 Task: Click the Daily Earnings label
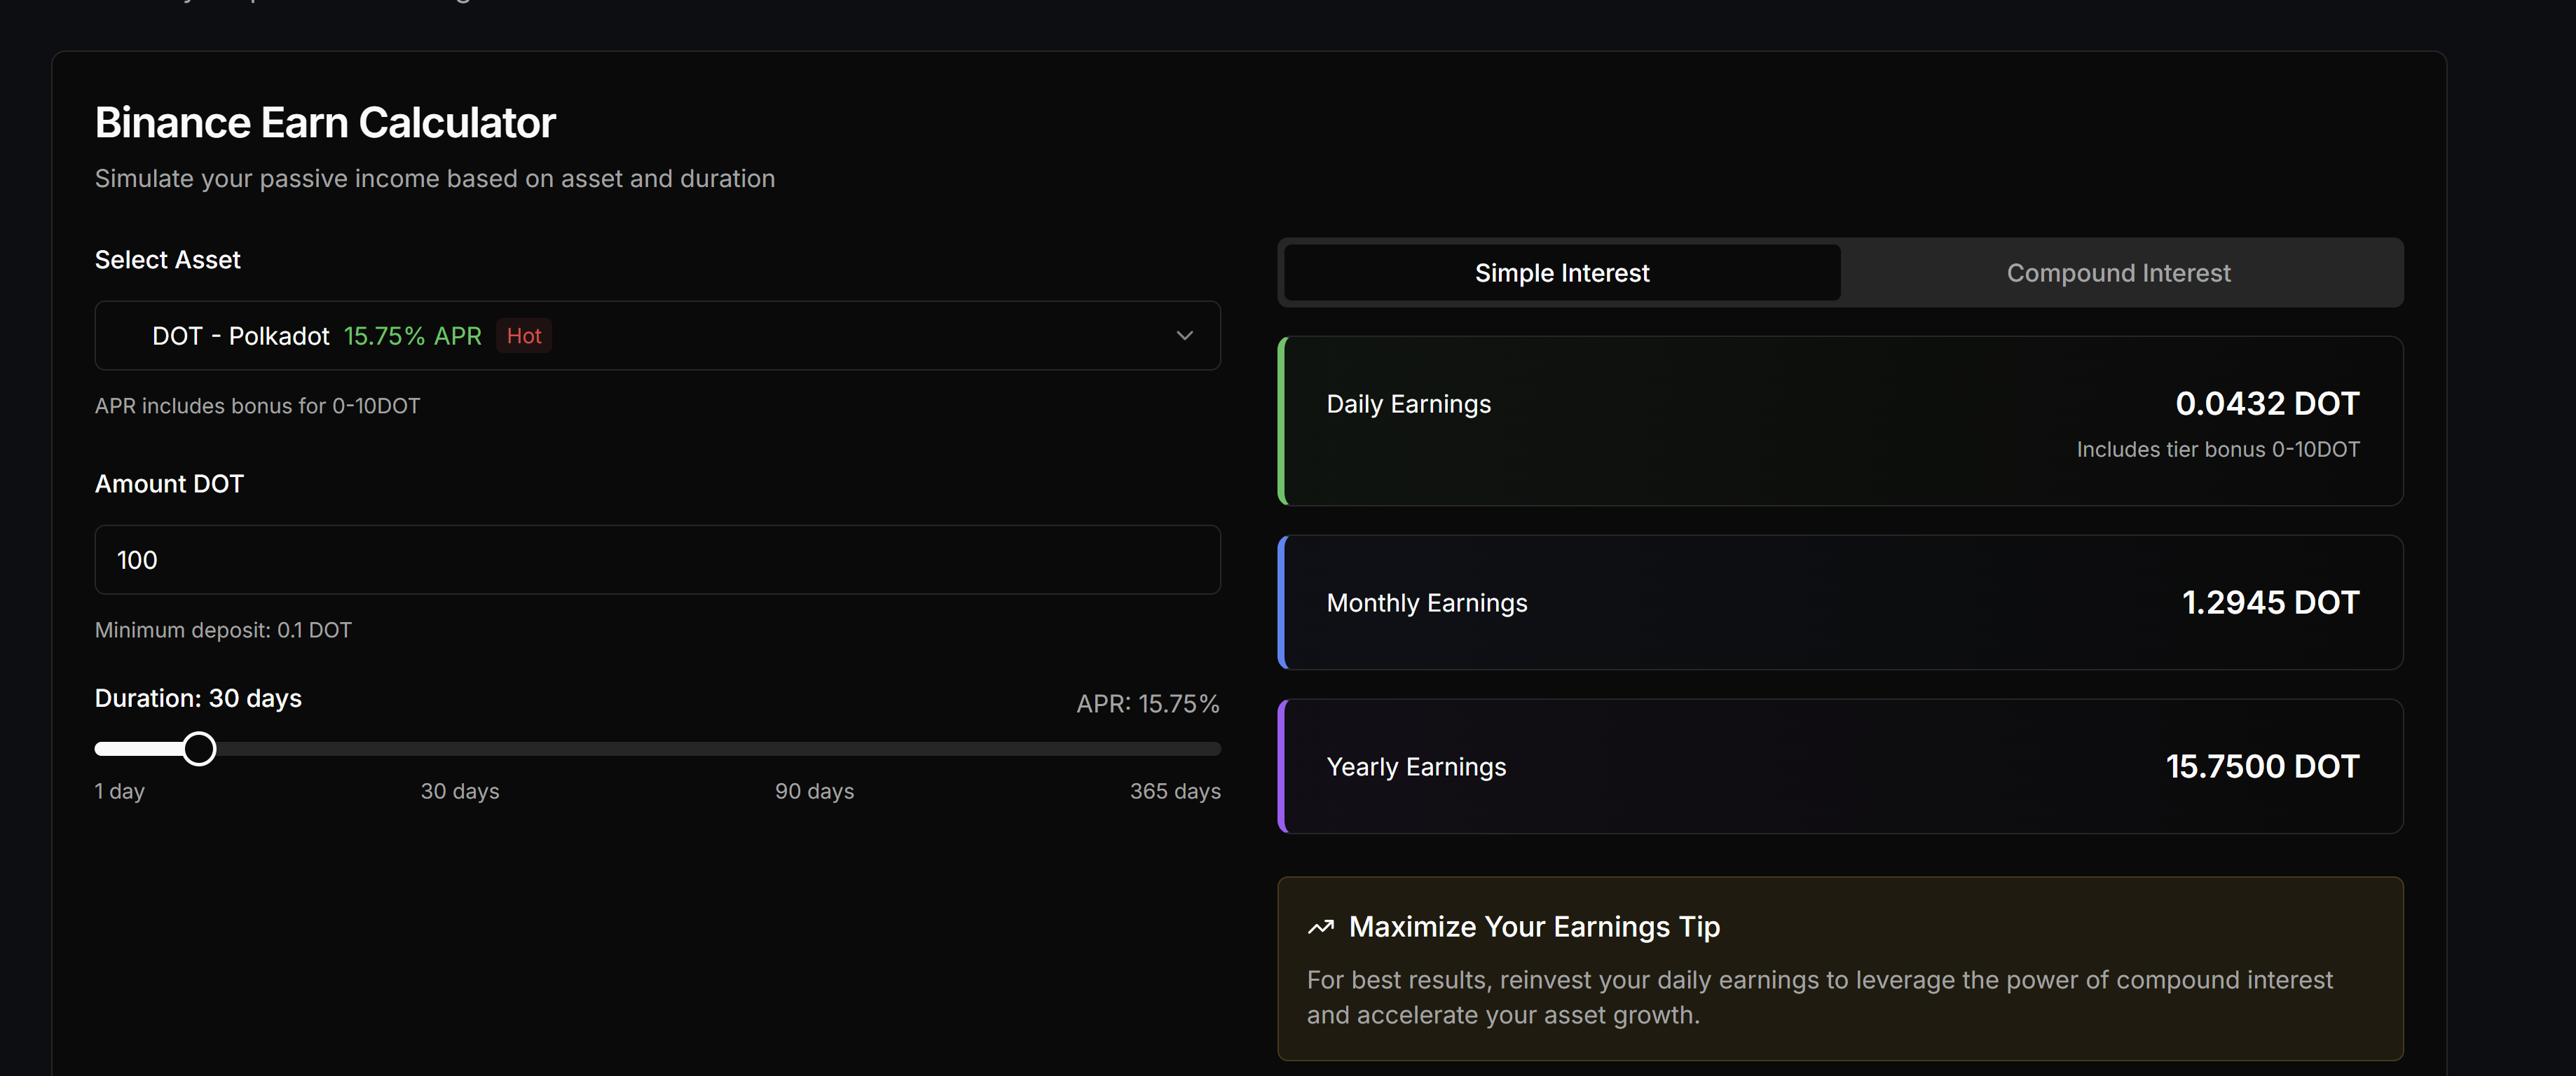pyautogui.click(x=1408, y=404)
